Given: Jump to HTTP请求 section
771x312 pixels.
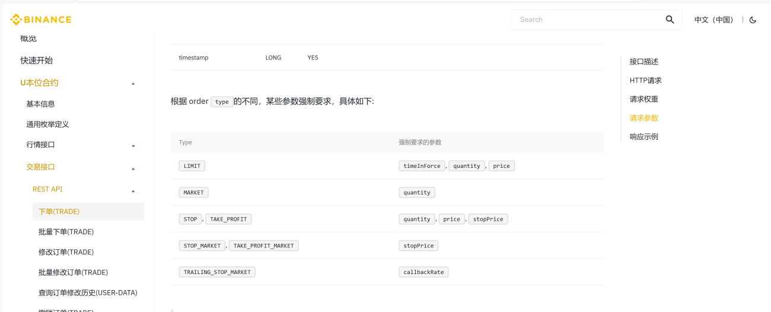Looking at the screenshot, I should tap(646, 81).
